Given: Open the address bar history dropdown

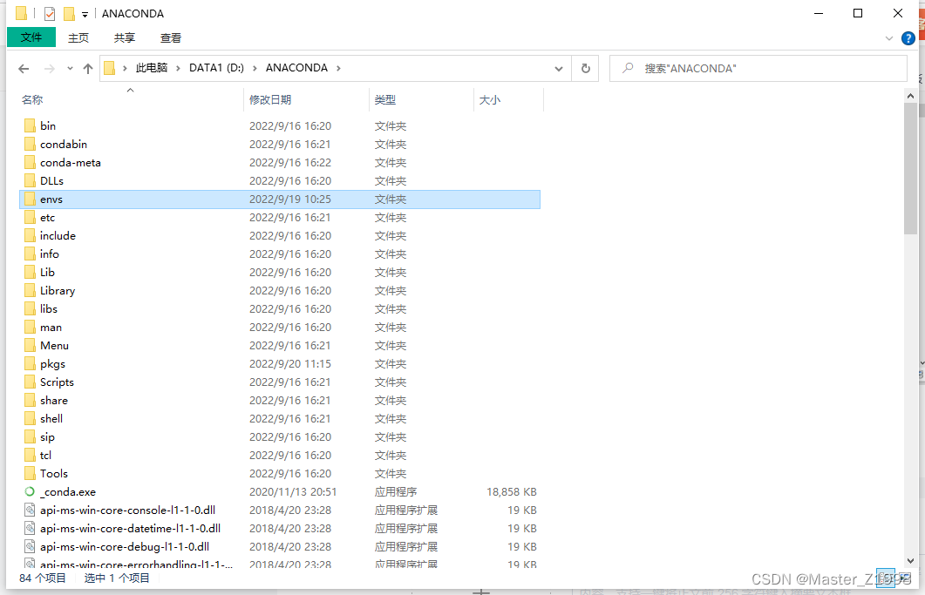Looking at the screenshot, I should coord(559,68).
